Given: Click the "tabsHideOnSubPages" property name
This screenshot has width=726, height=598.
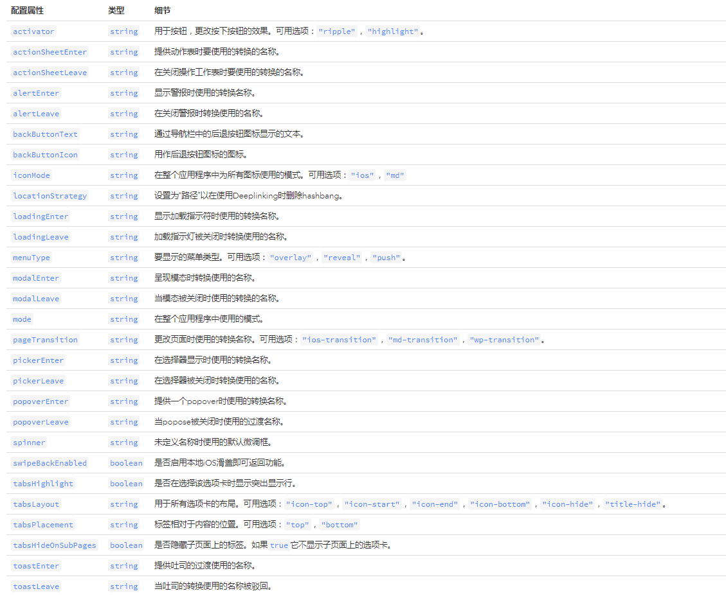Looking at the screenshot, I should click(55, 545).
